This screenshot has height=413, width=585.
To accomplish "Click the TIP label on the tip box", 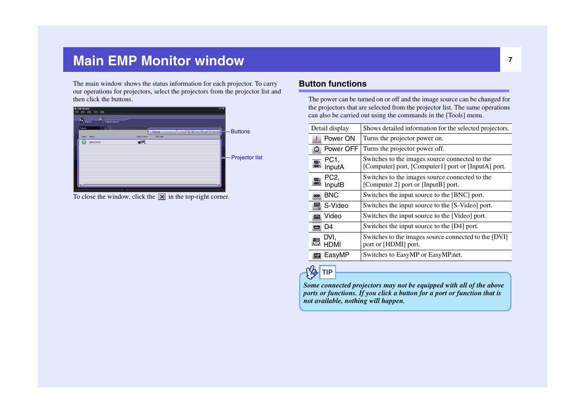I will (327, 272).
